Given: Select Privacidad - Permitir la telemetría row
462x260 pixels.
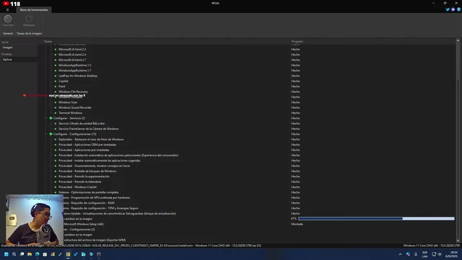Looking at the screenshot, I should [x=80, y=182].
